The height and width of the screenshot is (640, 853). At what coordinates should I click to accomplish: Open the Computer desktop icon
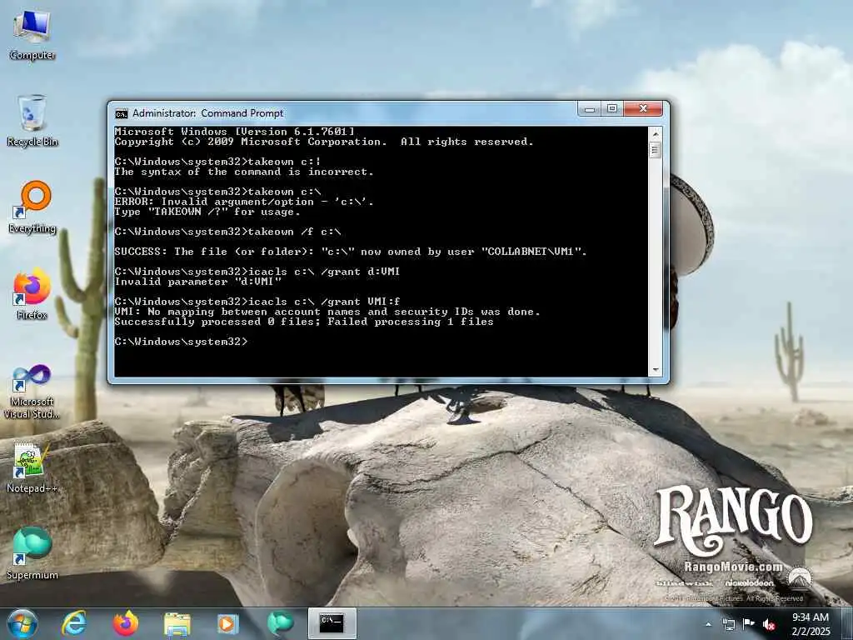coord(32,36)
